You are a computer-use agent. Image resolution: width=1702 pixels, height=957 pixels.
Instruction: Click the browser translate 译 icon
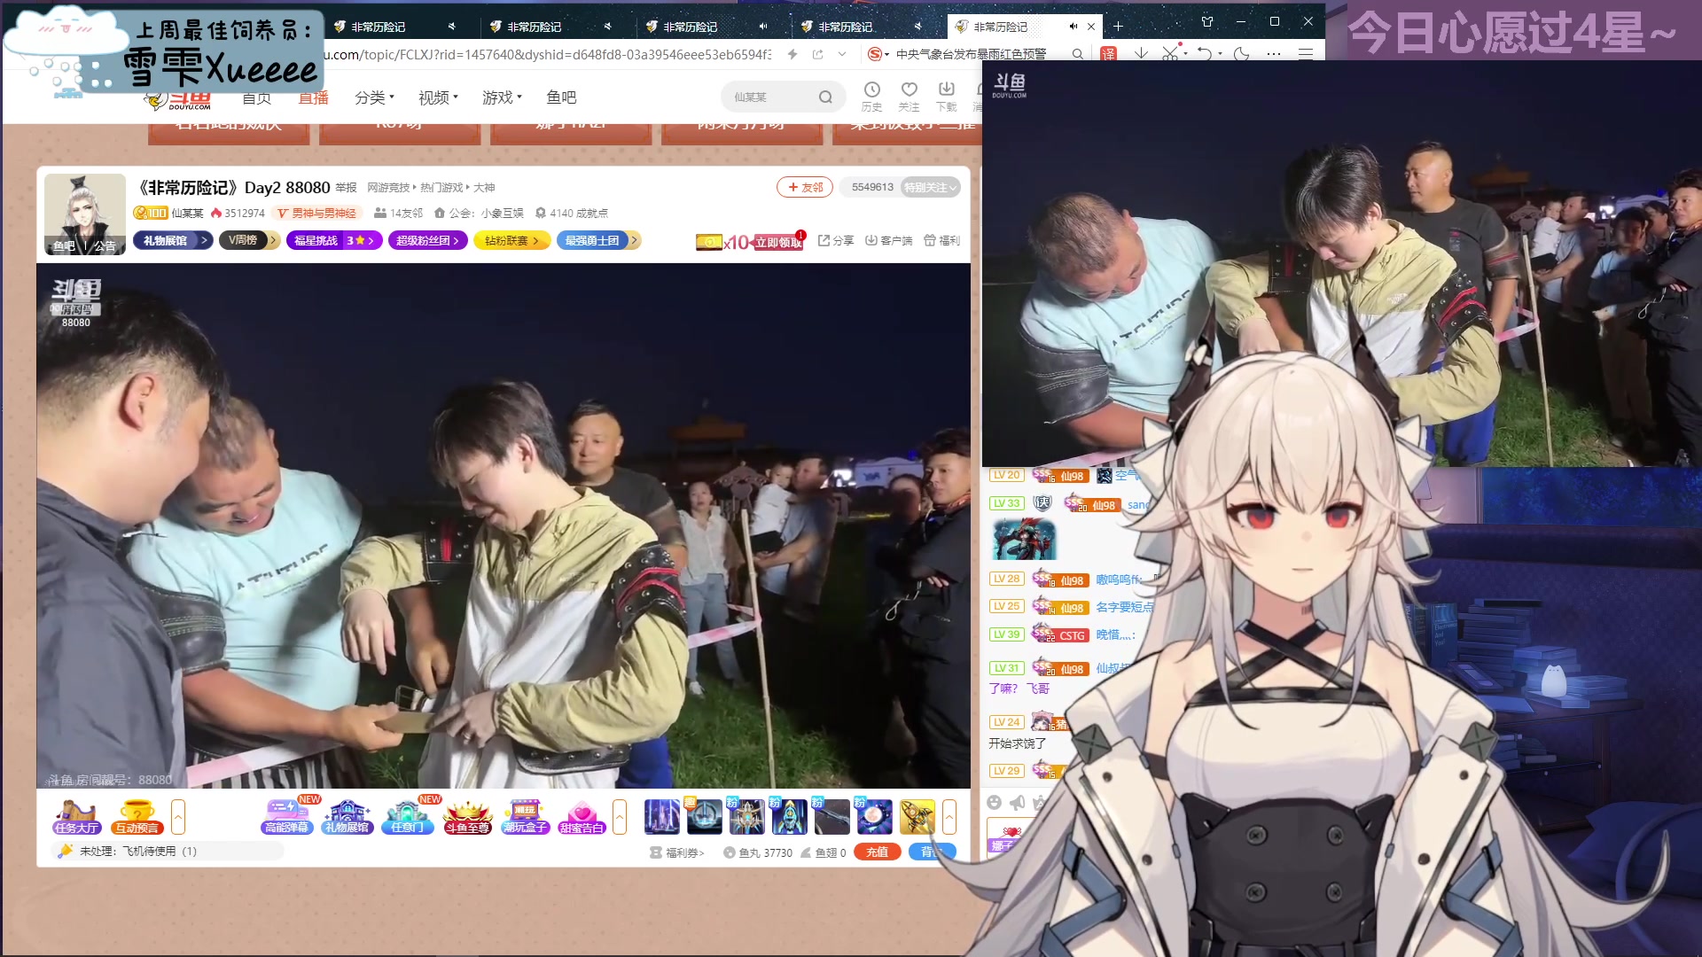coord(1108,54)
